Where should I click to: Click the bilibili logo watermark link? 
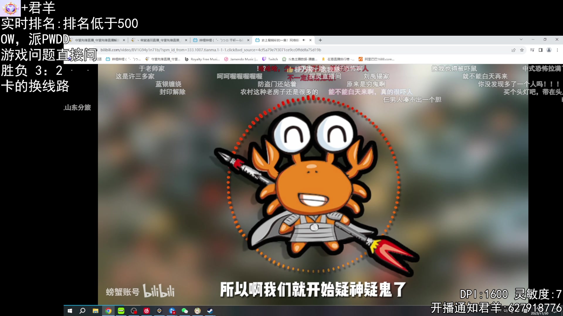[159, 291]
